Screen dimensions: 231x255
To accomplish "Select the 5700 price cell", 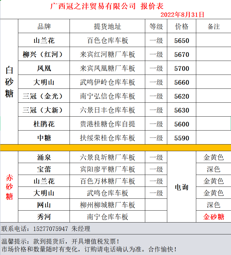I will coord(182,68).
